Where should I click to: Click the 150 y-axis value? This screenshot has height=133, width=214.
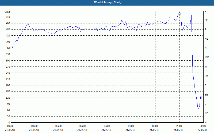(8, 92)
